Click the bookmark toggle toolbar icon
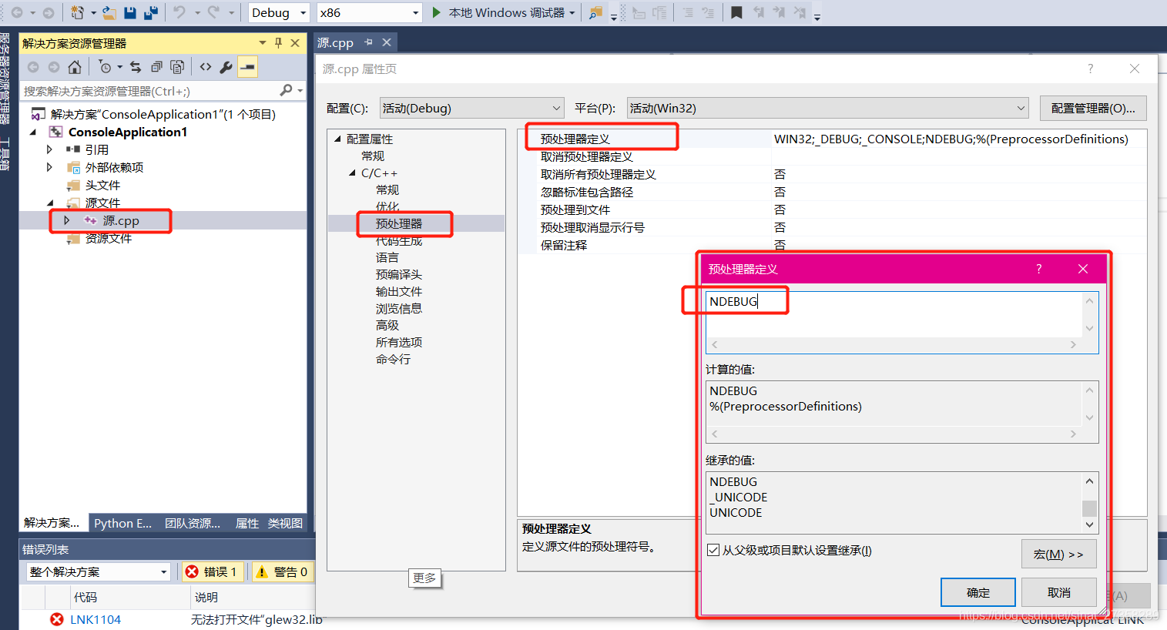 pos(736,12)
